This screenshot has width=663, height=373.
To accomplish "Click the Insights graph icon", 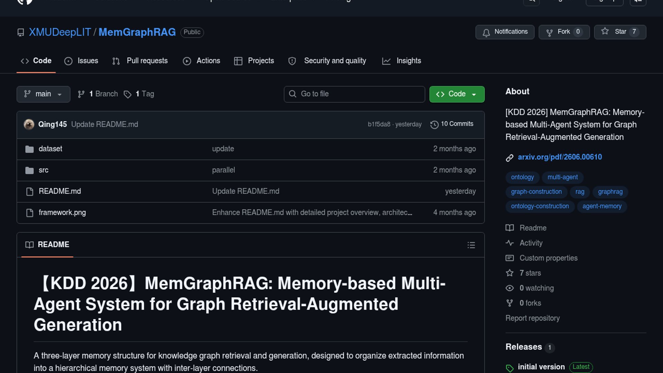I will coord(386,61).
